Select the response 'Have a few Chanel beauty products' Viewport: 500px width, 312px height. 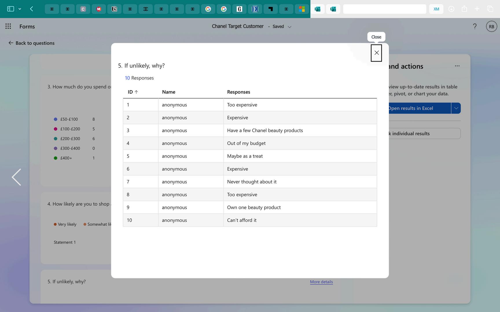(265, 130)
